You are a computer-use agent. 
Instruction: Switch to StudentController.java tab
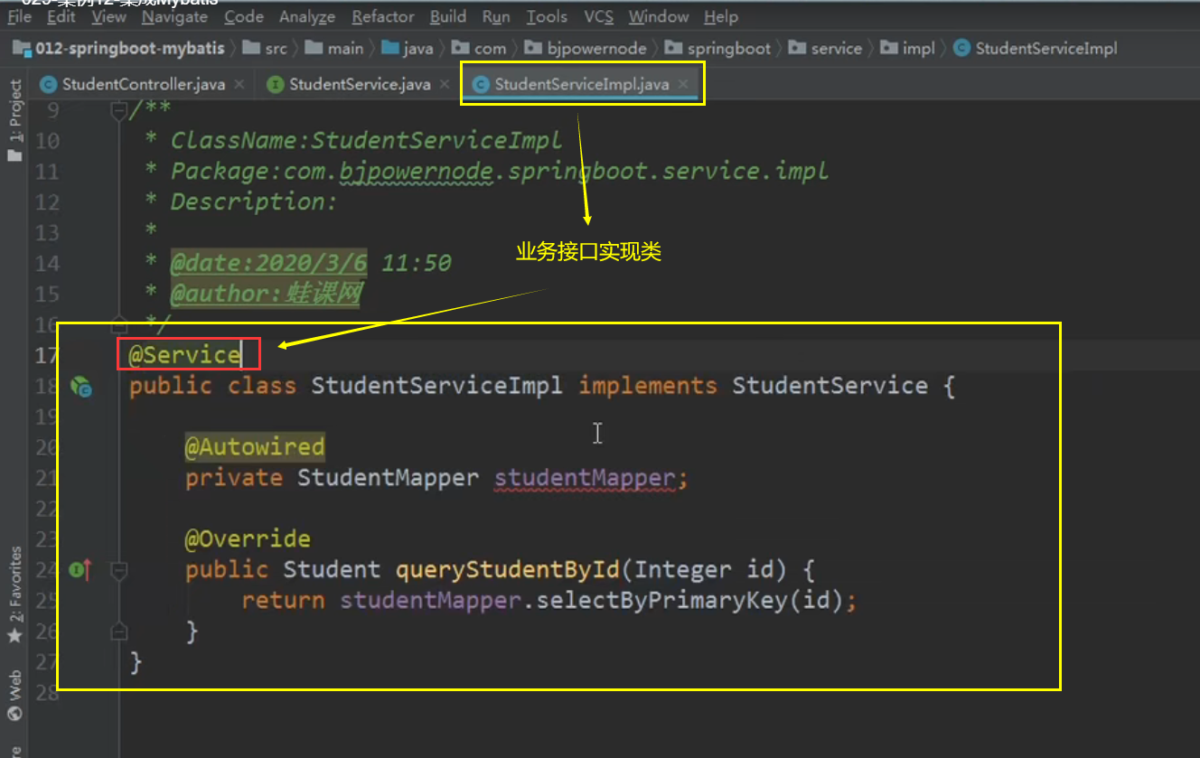coord(143,85)
